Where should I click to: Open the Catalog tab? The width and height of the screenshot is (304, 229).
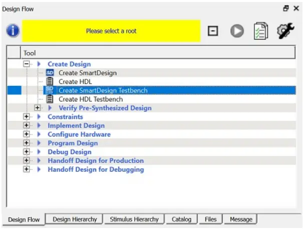[x=181, y=219]
